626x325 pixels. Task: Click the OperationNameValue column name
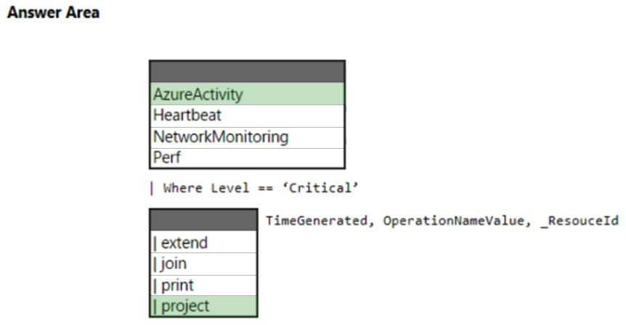coord(454,221)
